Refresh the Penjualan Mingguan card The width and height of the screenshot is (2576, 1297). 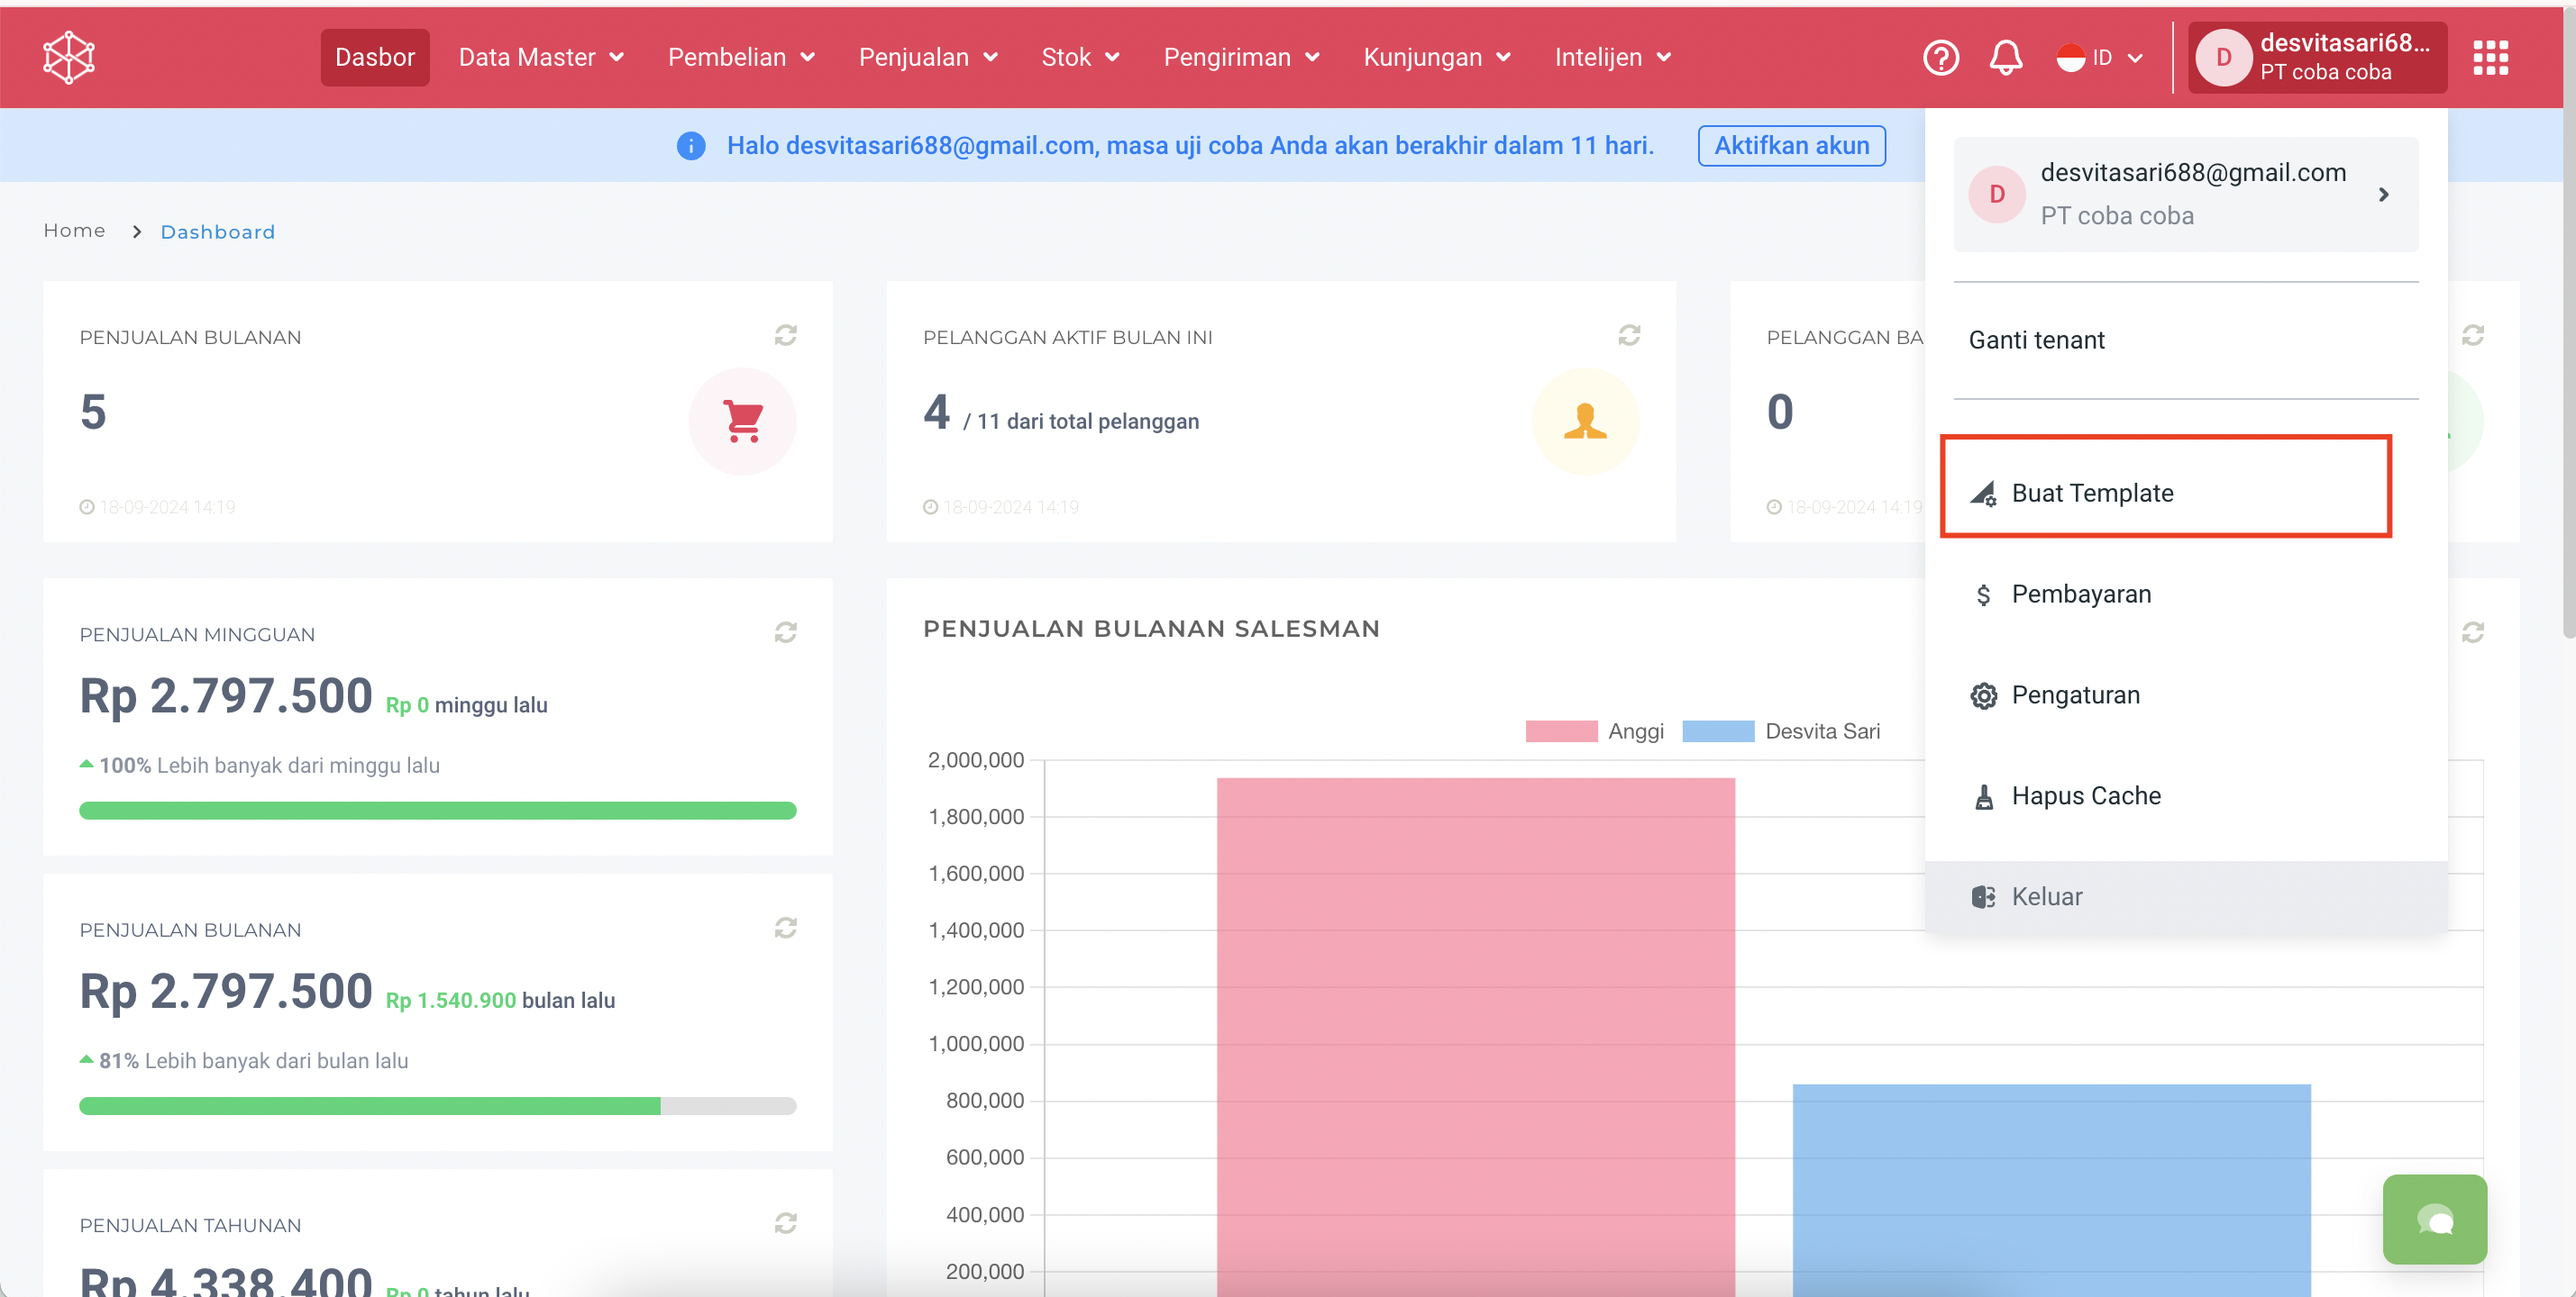785,632
